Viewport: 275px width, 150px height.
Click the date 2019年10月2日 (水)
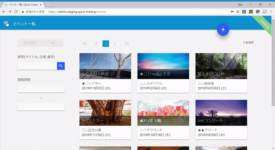pyautogui.click(x=96, y=88)
